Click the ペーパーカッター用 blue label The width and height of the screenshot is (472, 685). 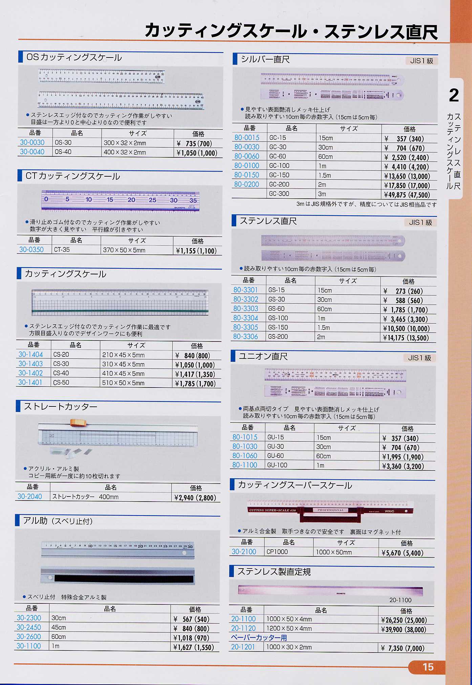tap(259, 638)
